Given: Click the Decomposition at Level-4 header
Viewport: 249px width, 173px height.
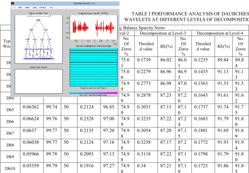Looking at the screenshot, I should coord(220,33).
